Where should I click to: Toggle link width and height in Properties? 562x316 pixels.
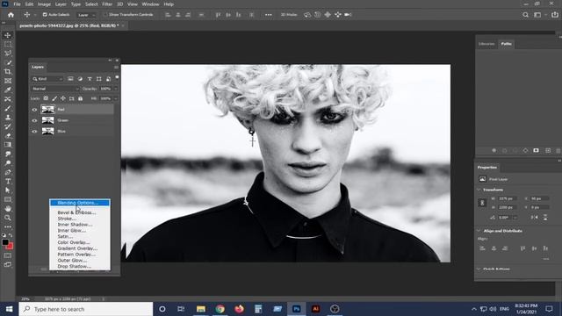pos(482,203)
